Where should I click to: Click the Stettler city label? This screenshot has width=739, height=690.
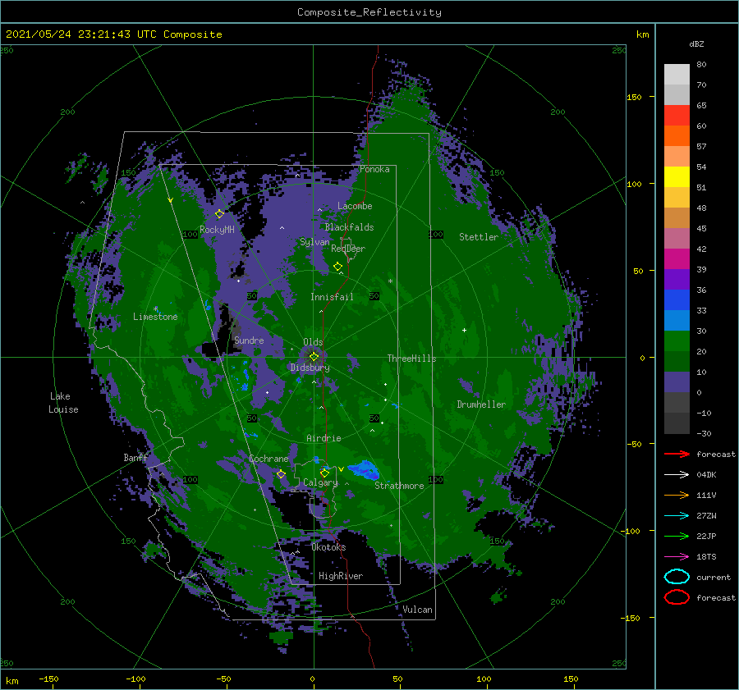pos(479,237)
